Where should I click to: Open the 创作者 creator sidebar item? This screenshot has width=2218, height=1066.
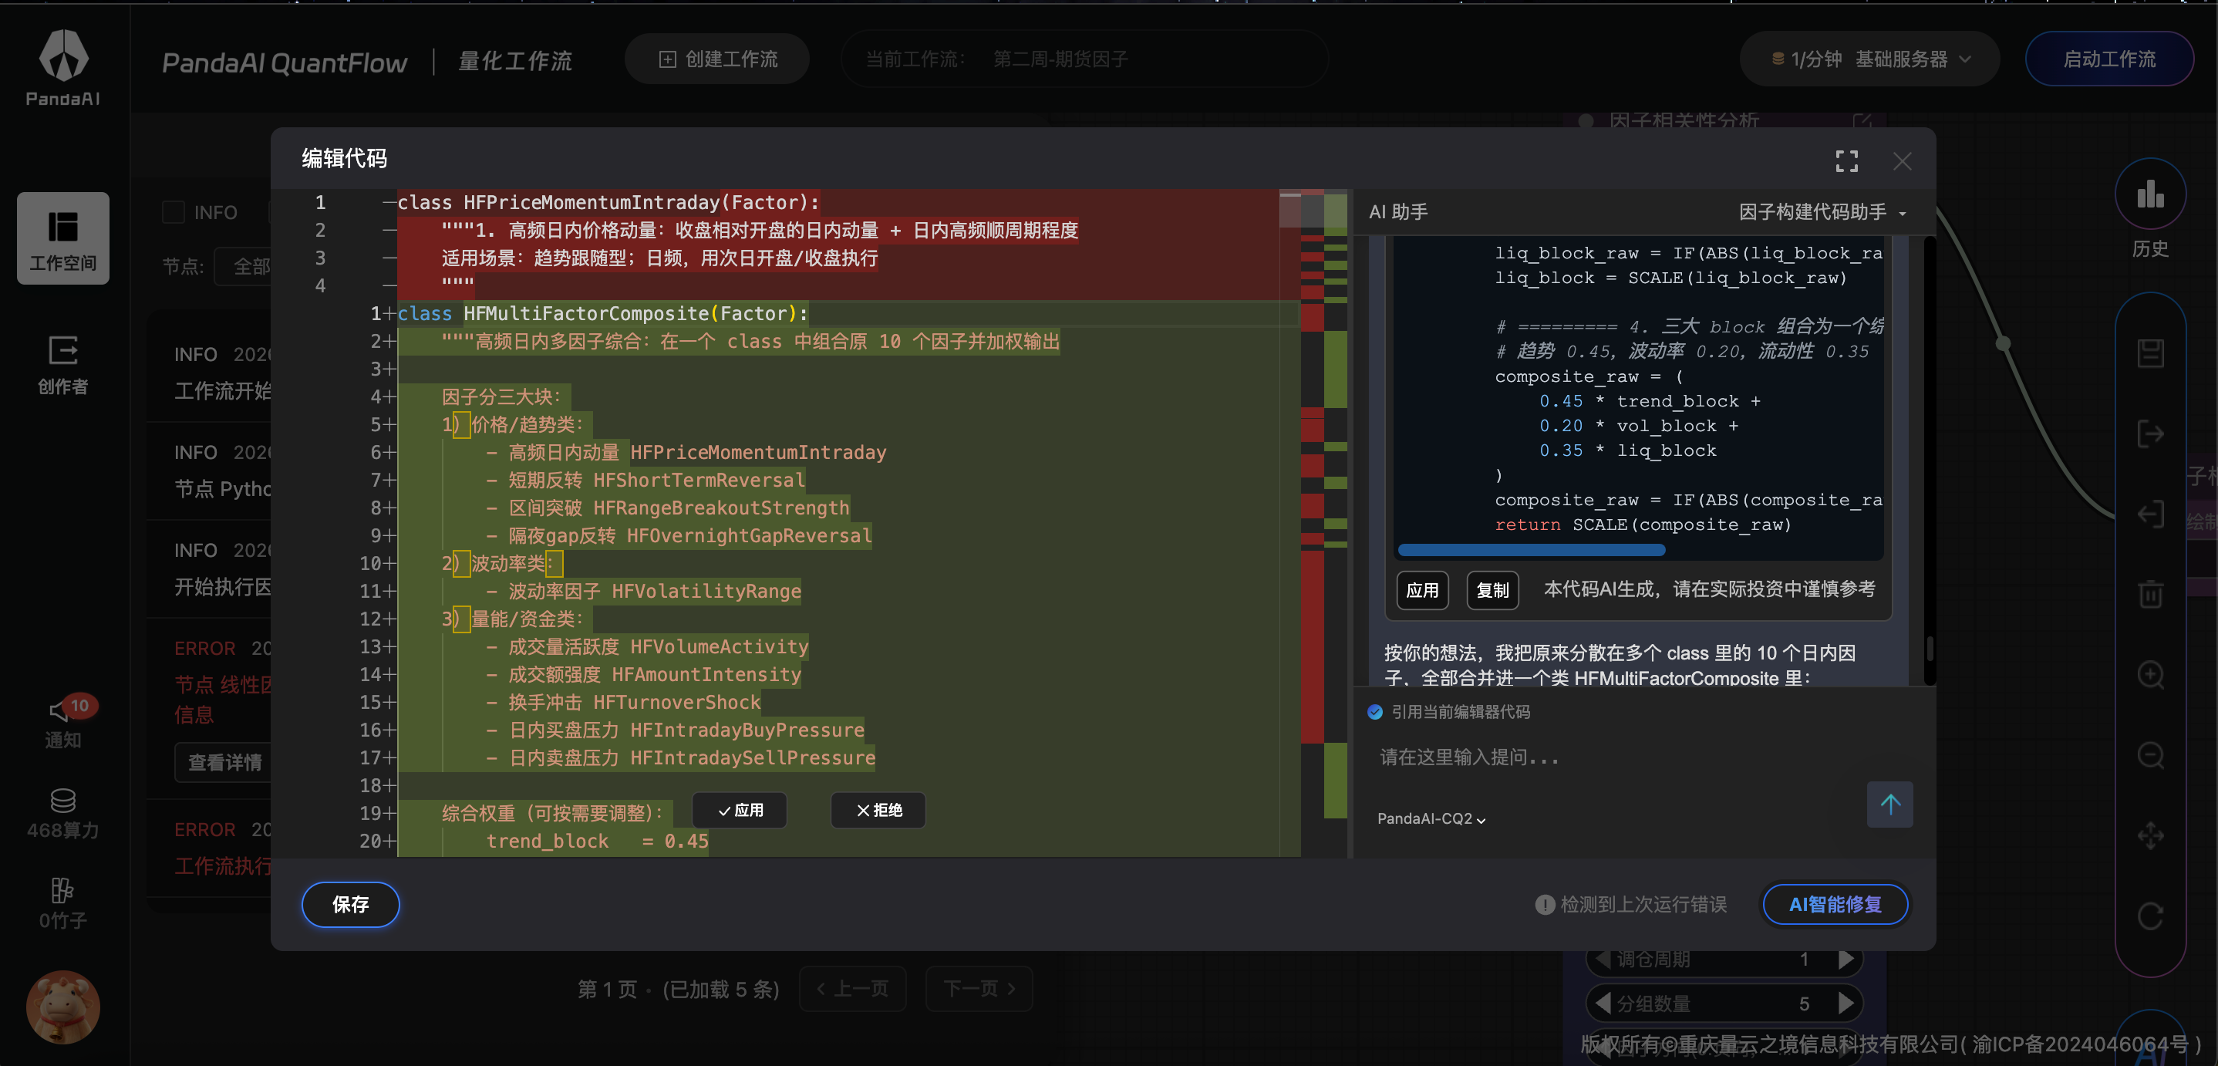[63, 365]
